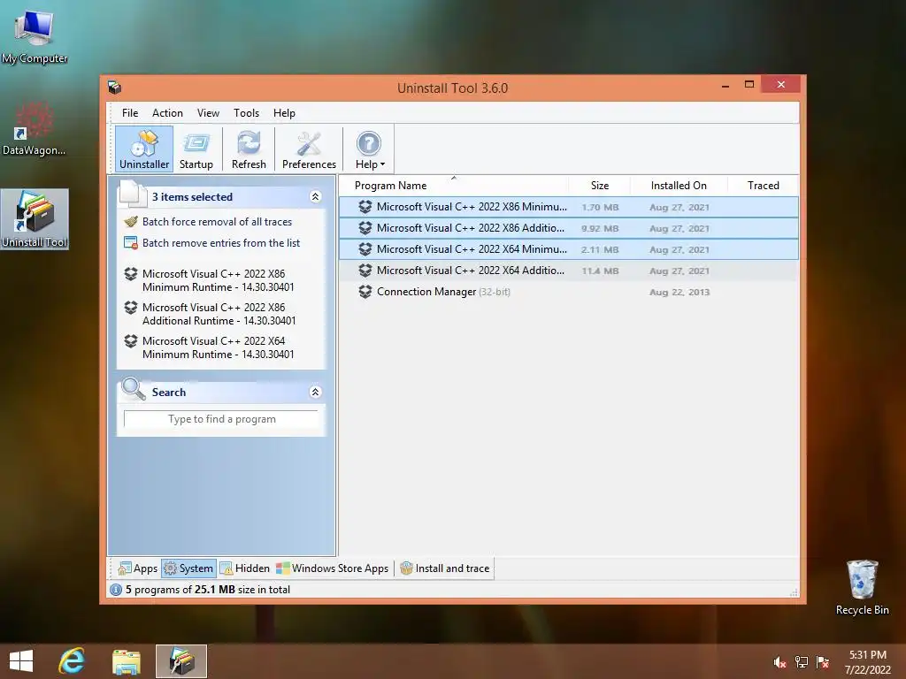Screen dimensions: 906x679
Task: Open the File menu
Action: 130,113
